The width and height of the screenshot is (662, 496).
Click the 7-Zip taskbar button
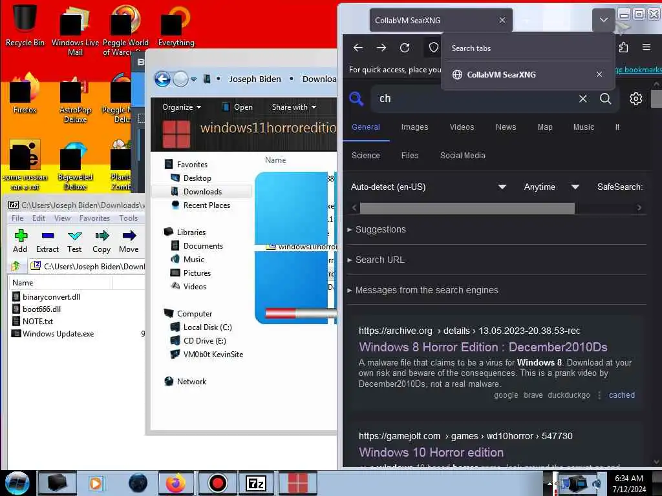coord(256,483)
